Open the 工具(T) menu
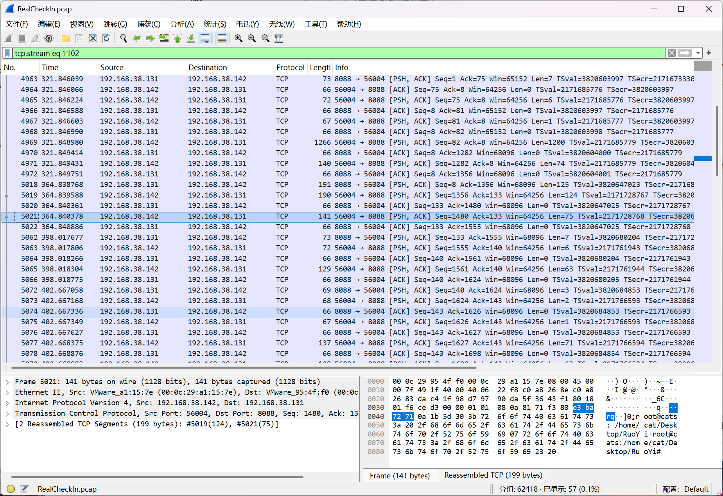The height and width of the screenshot is (496, 723). [316, 24]
